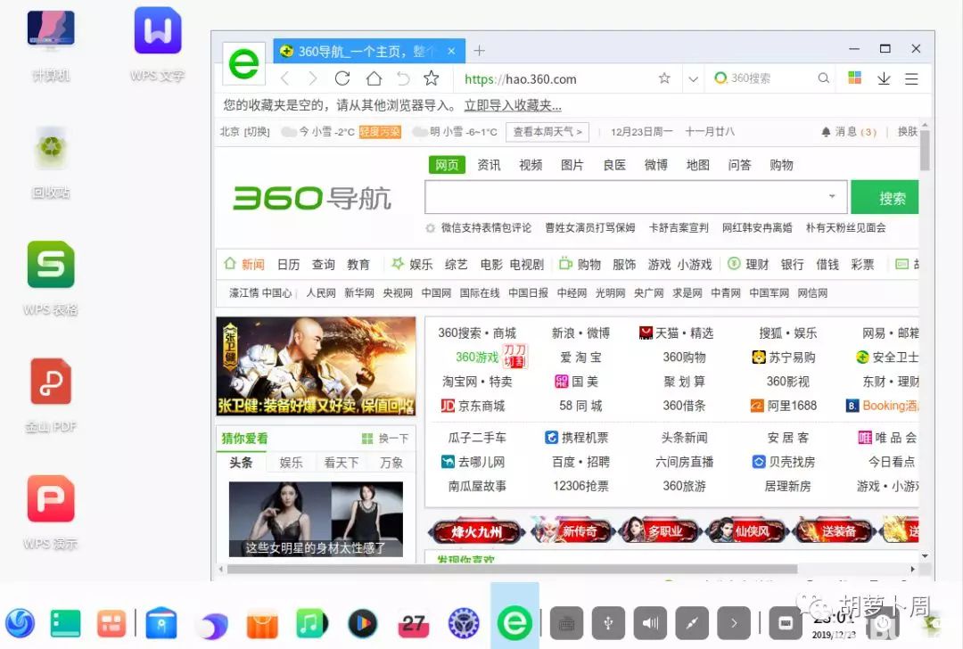Click the undo closed tab icon
The width and height of the screenshot is (963, 649).
point(403,78)
